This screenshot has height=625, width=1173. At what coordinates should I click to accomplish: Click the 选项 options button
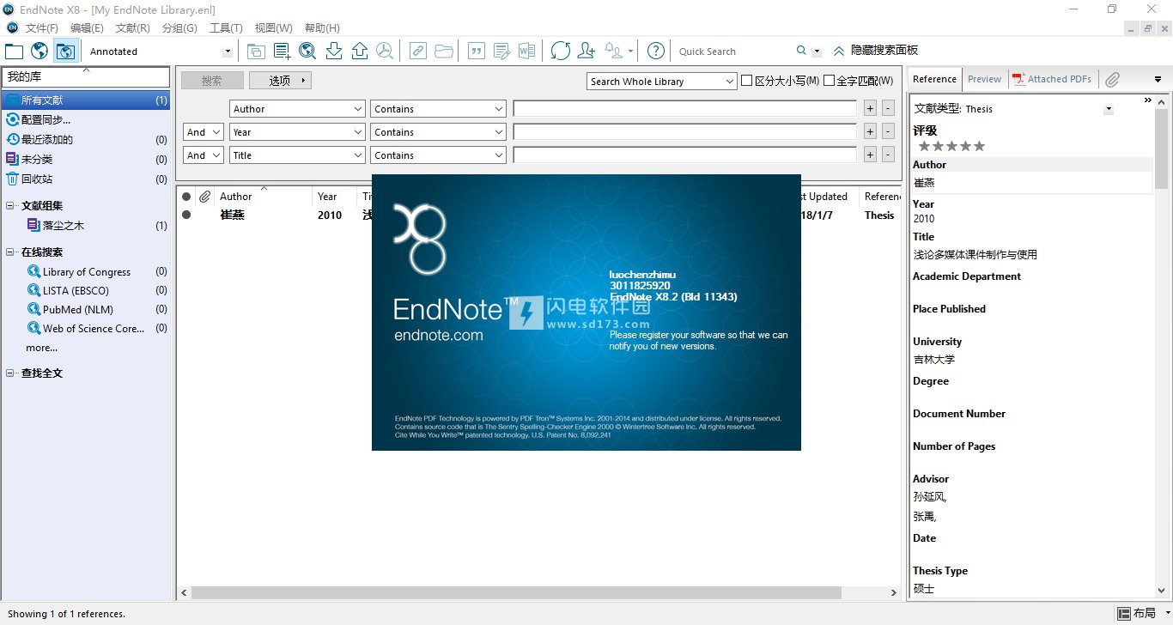280,81
